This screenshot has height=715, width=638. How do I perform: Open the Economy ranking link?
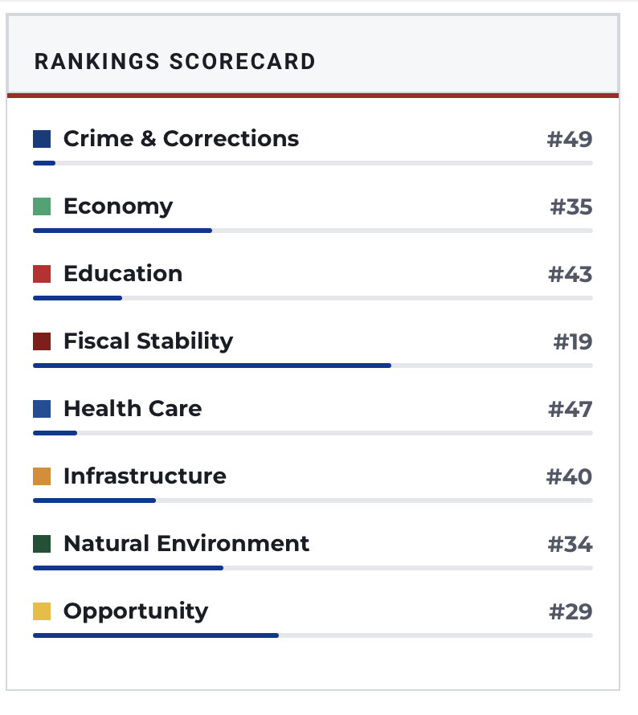pyautogui.click(x=118, y=206)
